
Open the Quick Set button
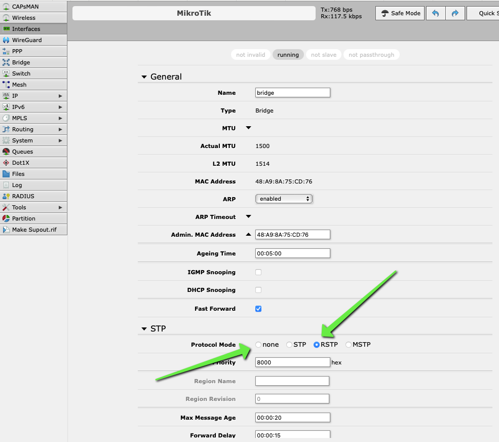coord(483,13)
